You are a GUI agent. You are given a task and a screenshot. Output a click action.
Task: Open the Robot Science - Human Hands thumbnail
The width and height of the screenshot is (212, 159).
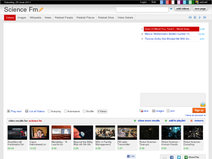click(x=171, y=132)
